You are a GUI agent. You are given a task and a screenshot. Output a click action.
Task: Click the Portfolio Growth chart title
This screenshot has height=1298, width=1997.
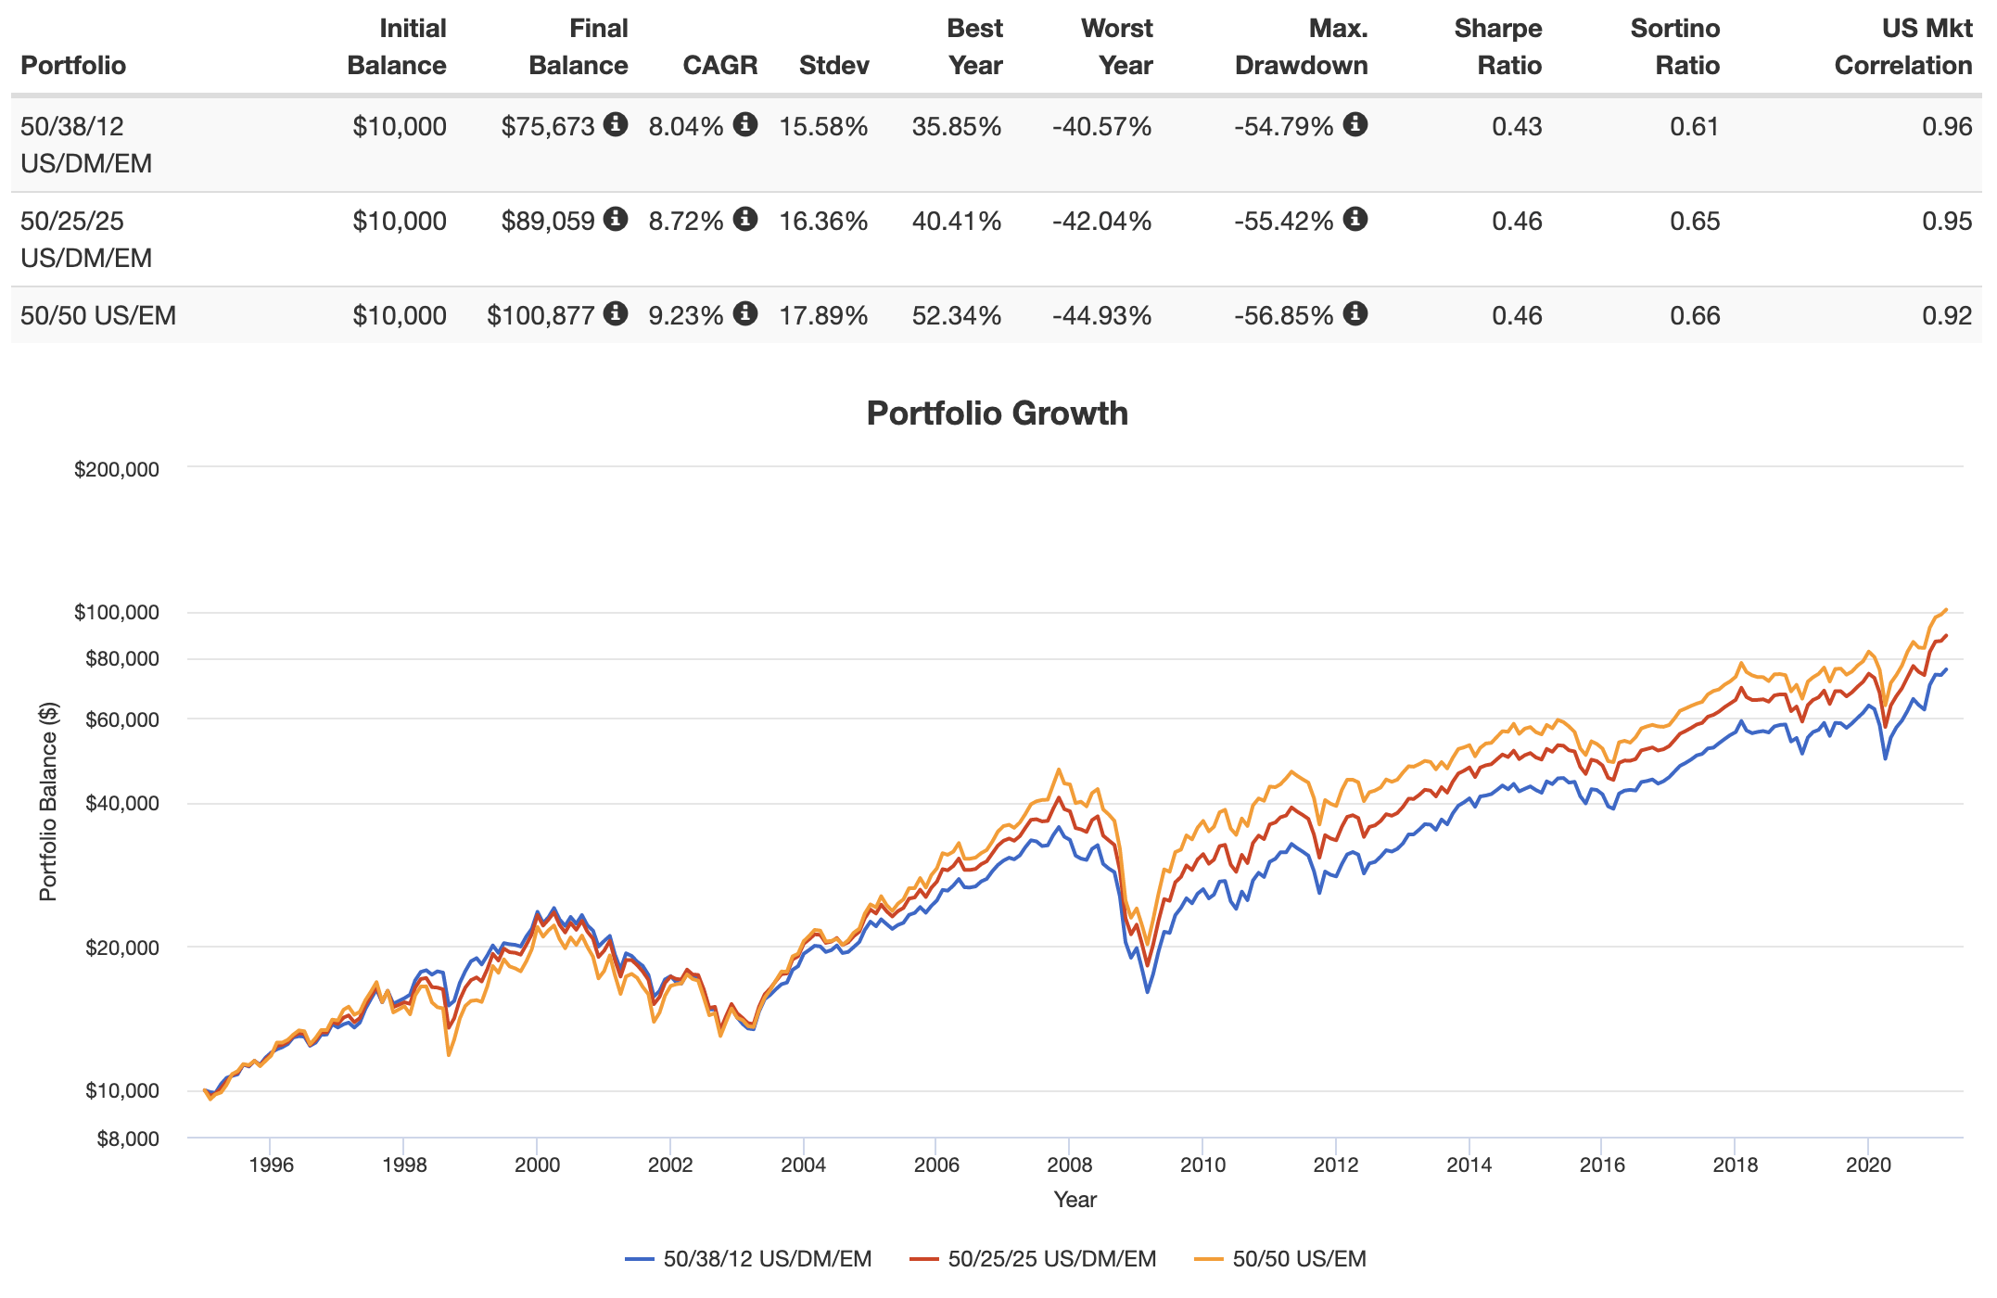coord(998,414)
